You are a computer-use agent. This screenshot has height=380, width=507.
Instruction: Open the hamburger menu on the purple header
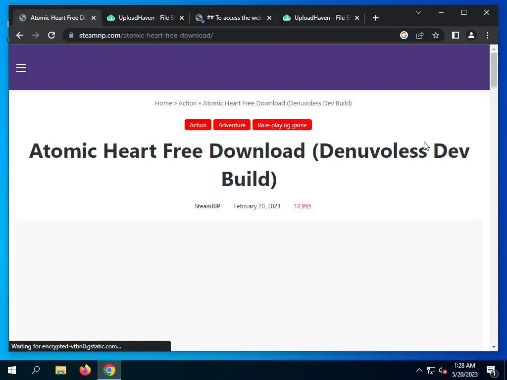pos(21,67)
